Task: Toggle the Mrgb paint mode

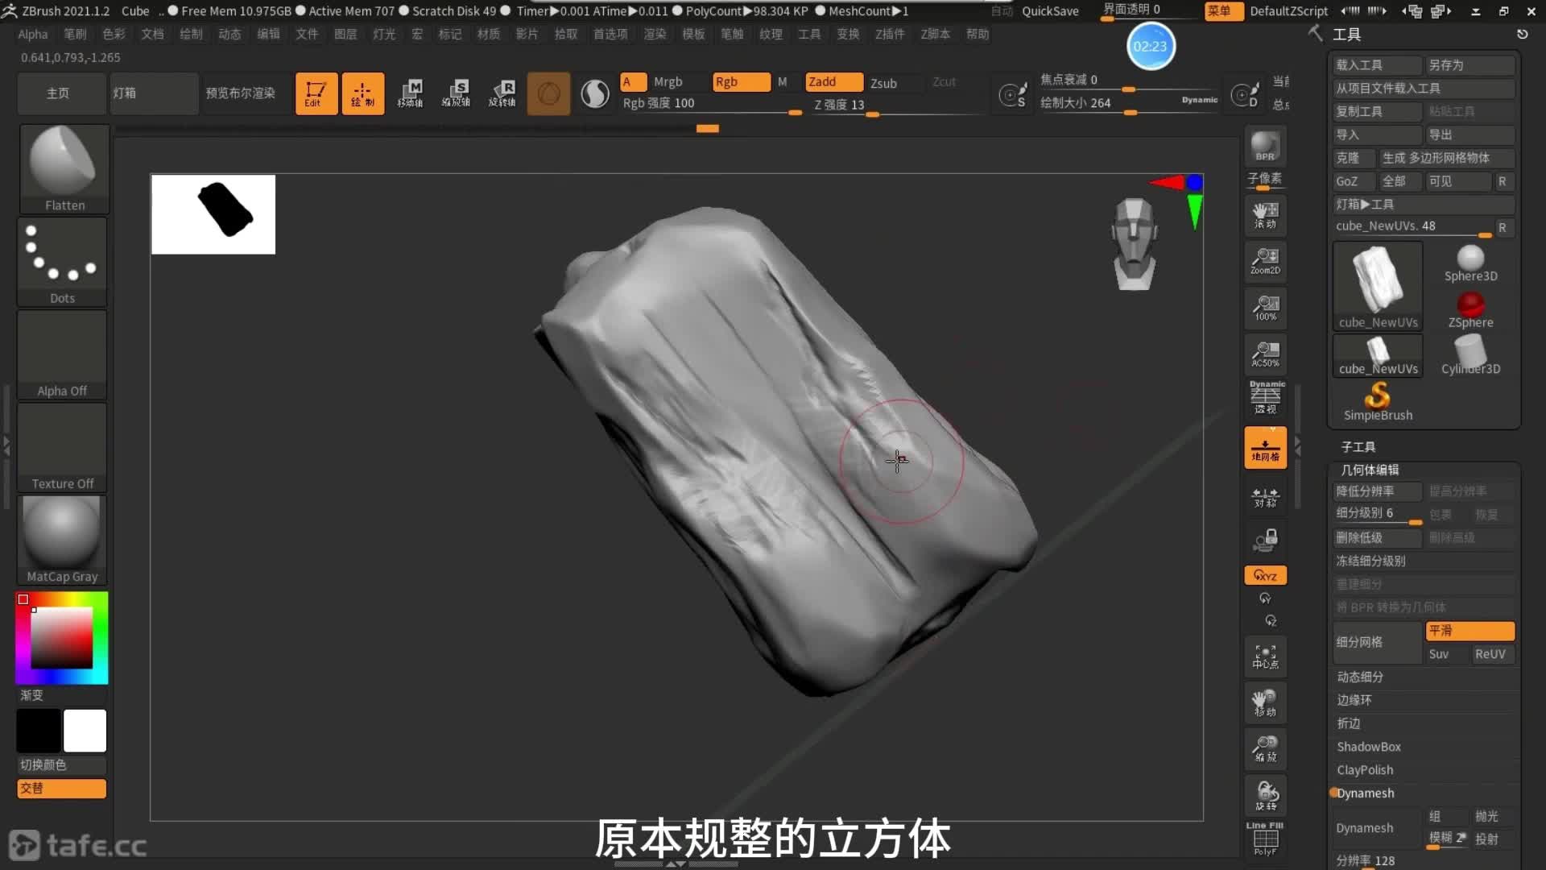Action: (668, 82)
